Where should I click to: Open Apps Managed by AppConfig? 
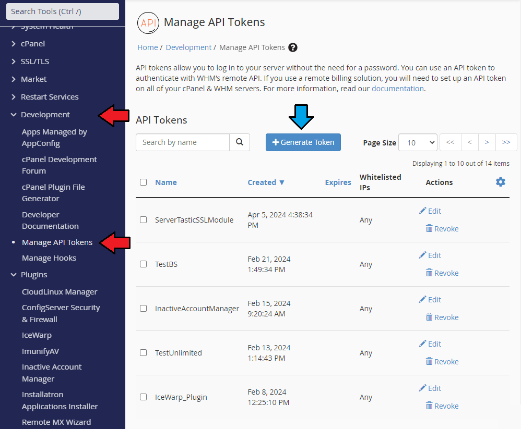tap(54, 138)
